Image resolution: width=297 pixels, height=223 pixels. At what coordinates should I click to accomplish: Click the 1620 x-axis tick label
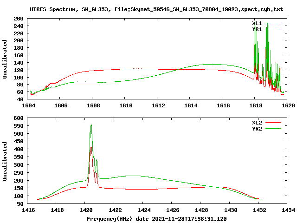(288, 105)
